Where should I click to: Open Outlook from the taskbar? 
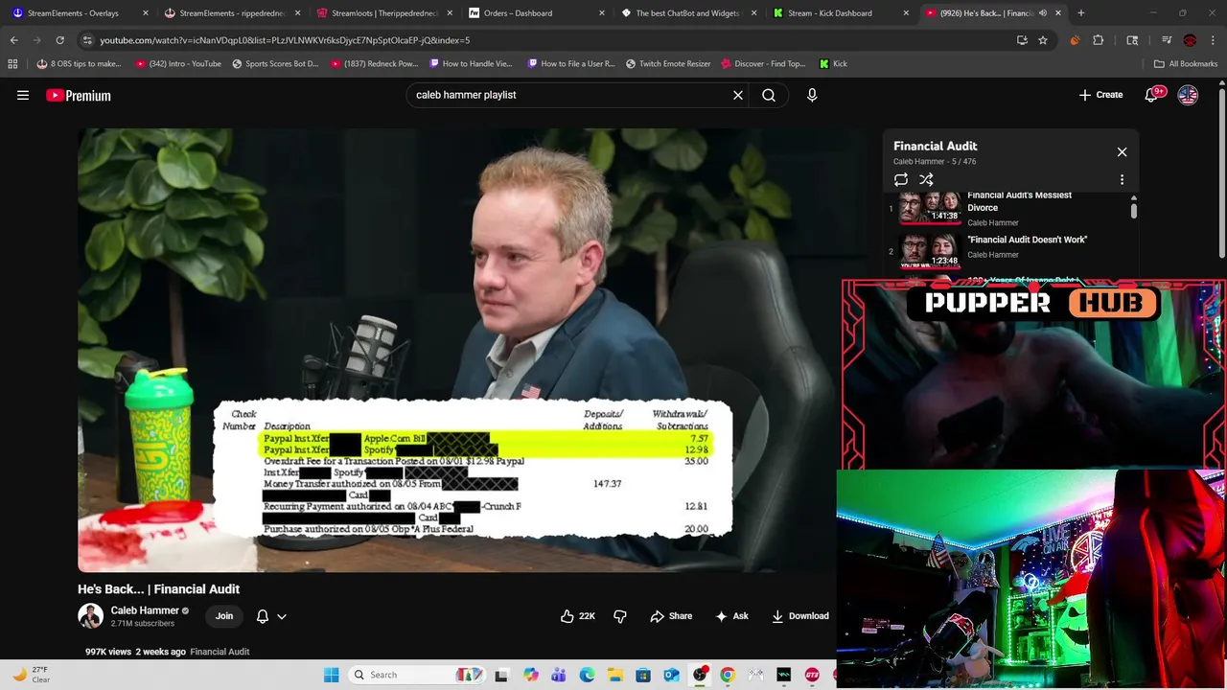click(x=671, y=675)
